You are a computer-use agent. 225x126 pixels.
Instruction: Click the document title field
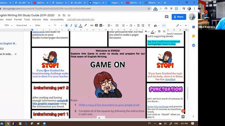[27, 15]
